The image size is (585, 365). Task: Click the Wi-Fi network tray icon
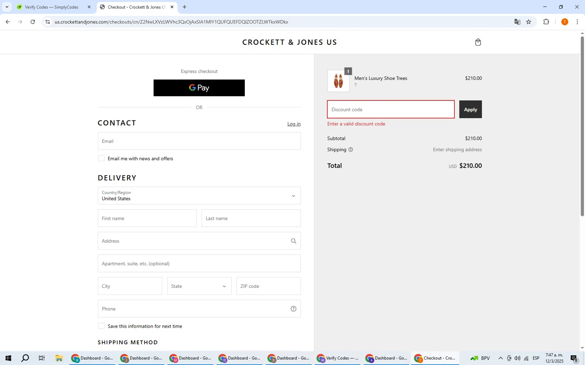tap(526, 358)
